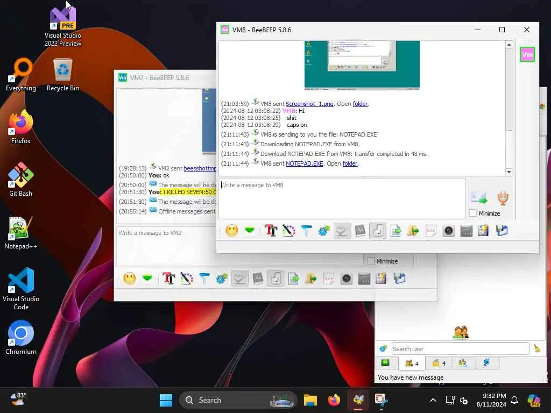This screenshot has height=413, width=551.
Task: Click the camera screenshot icon in VM2 toolbar
Action: (x=347, y=279)
